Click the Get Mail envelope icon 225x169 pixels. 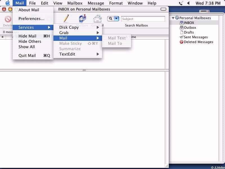tap(98, 19)
